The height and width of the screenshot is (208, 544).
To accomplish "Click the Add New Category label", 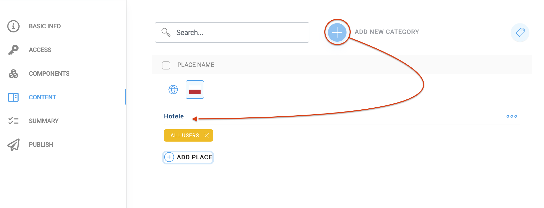I will click(x=387, y=32).
